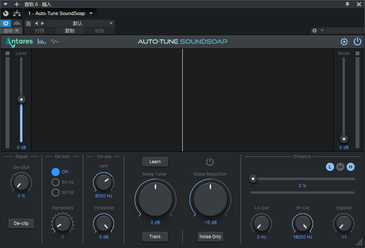Screen dimensions: 365x248
Task: Click the 对照 compare button
Action: click(x=39, y=31)
